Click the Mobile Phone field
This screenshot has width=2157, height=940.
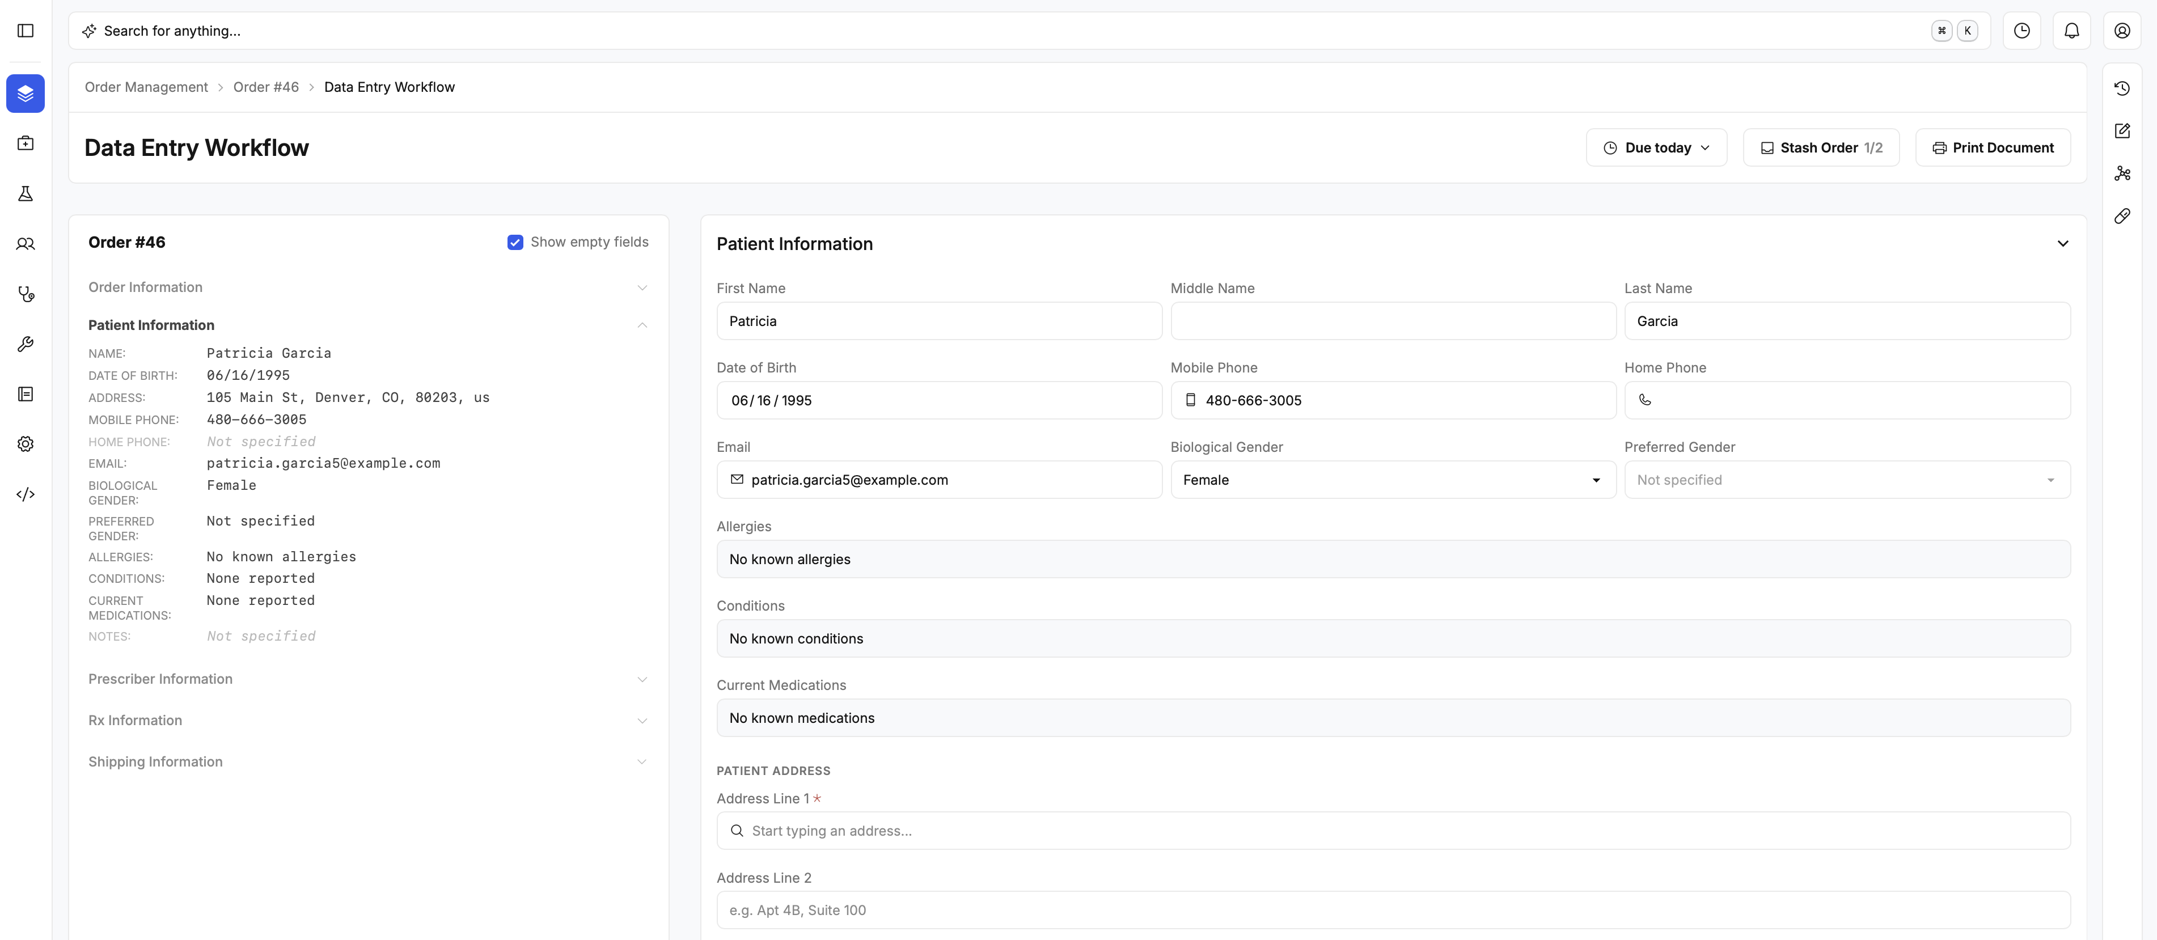click(x=1393, y=400)
